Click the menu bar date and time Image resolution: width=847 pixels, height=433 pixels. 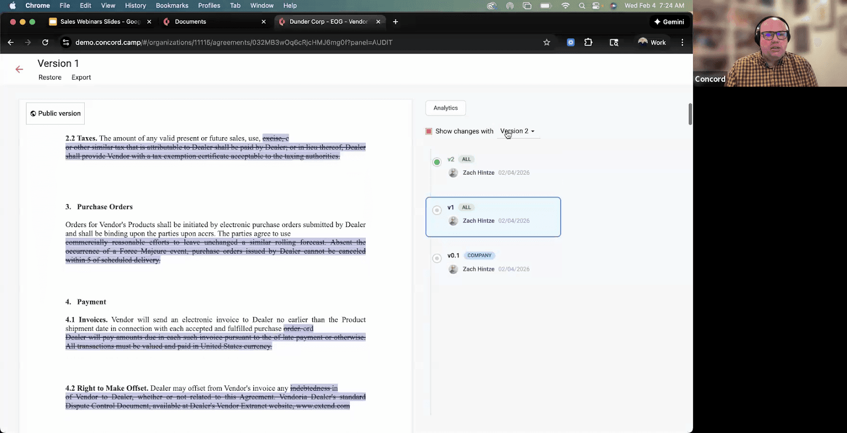pos(654,5)
